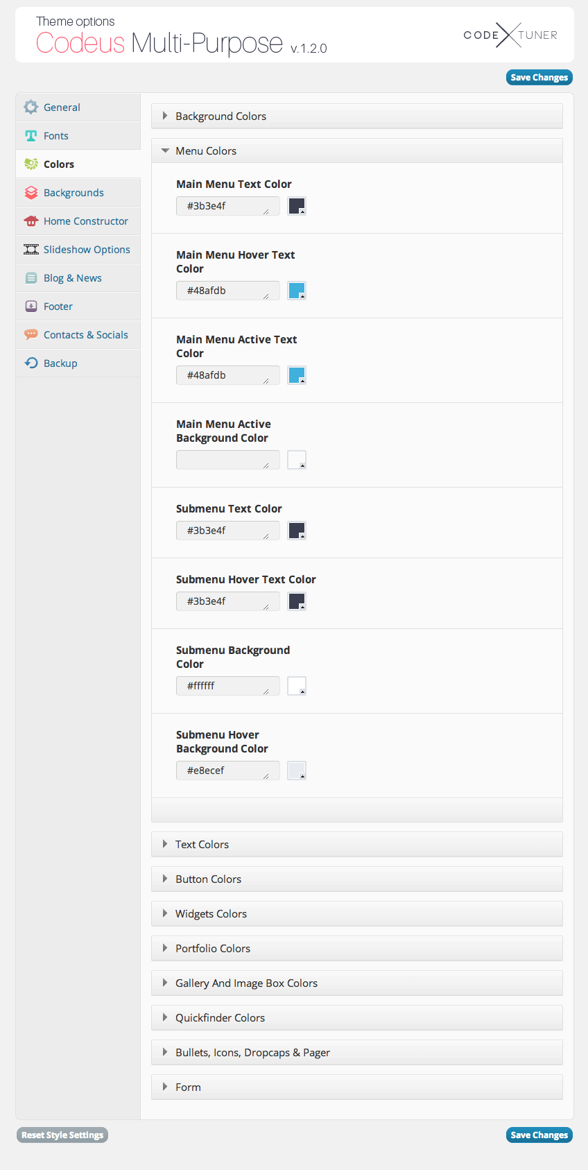Click the Backgrounds layers icon in sidebar
The height and width of the screenshot is (1170, 588).
click(31, 192)
